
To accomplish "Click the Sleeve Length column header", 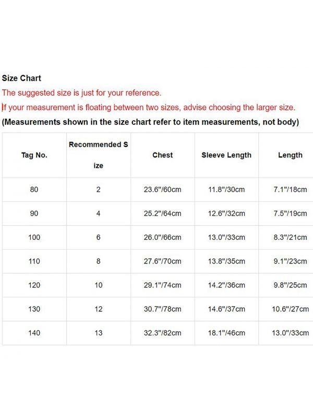I will [226, 155].
